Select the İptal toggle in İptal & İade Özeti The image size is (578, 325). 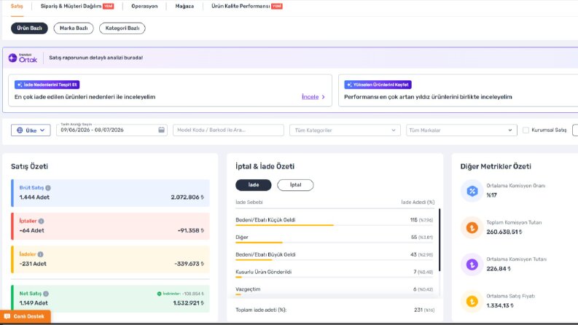click(x=295, y=185)
